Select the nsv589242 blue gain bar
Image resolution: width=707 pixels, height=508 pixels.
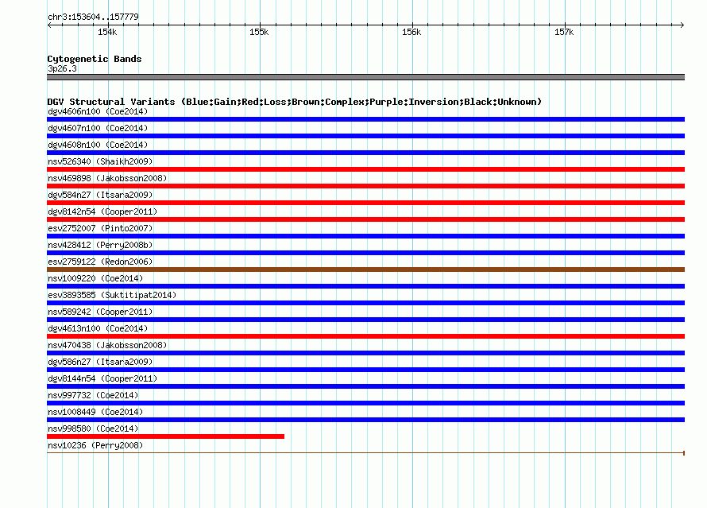tap(365, 320)
